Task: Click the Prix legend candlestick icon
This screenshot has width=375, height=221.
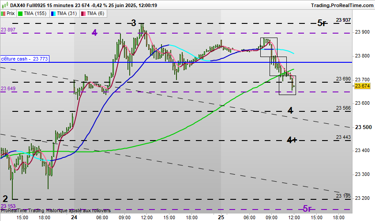Action: pos(3,14)
